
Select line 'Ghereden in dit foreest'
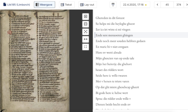(x=110, y=18)
